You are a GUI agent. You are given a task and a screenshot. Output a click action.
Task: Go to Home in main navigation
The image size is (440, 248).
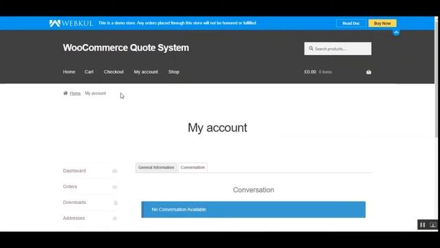click(69, 72)
